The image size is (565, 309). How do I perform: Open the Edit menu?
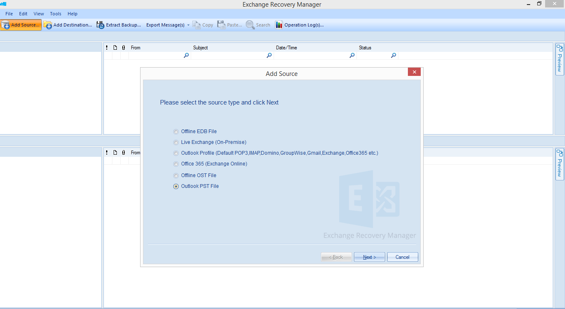(x=23, y=14)
